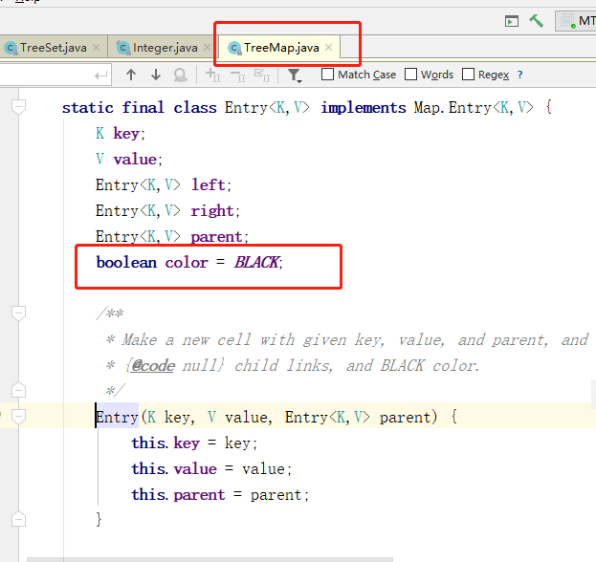This screenshot has width=596, height=562.
Task: Select the TreeMap.java tab
Action: [x=280, y=48]
